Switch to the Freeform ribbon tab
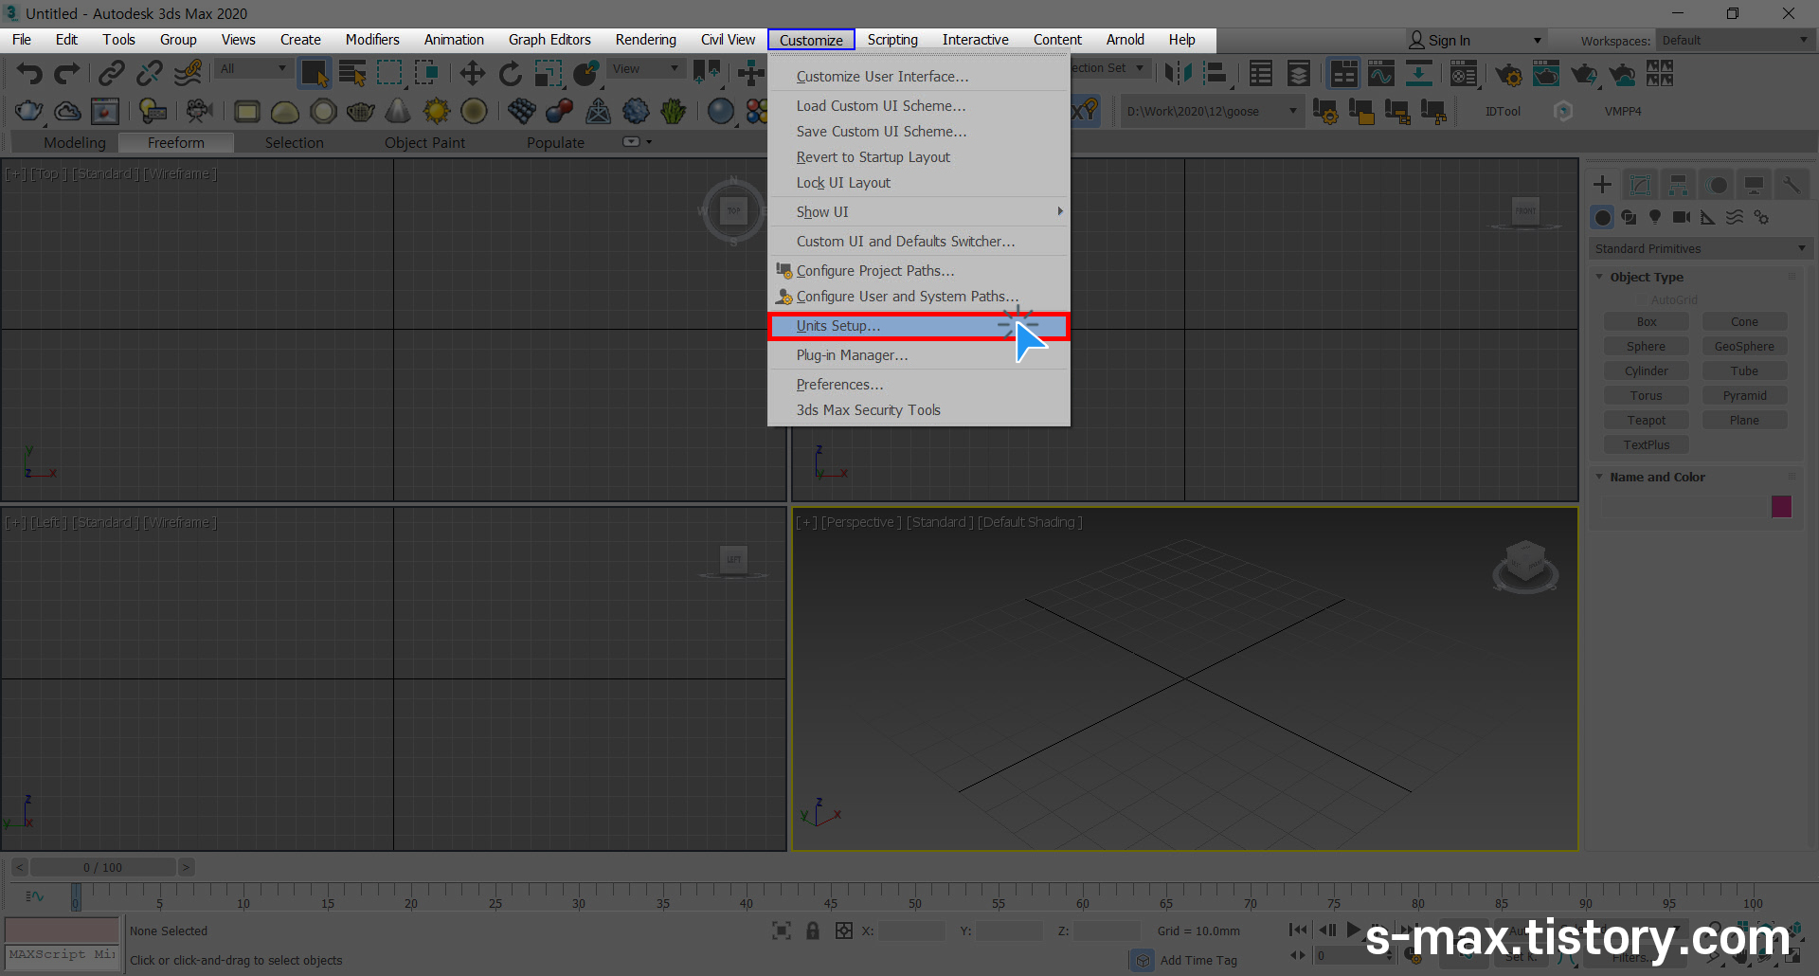The width and height of the screenshot is (1819, 976). (x=176, y=143)
